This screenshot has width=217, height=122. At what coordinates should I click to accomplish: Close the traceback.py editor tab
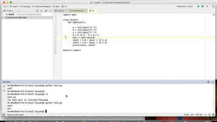point(85,11)
